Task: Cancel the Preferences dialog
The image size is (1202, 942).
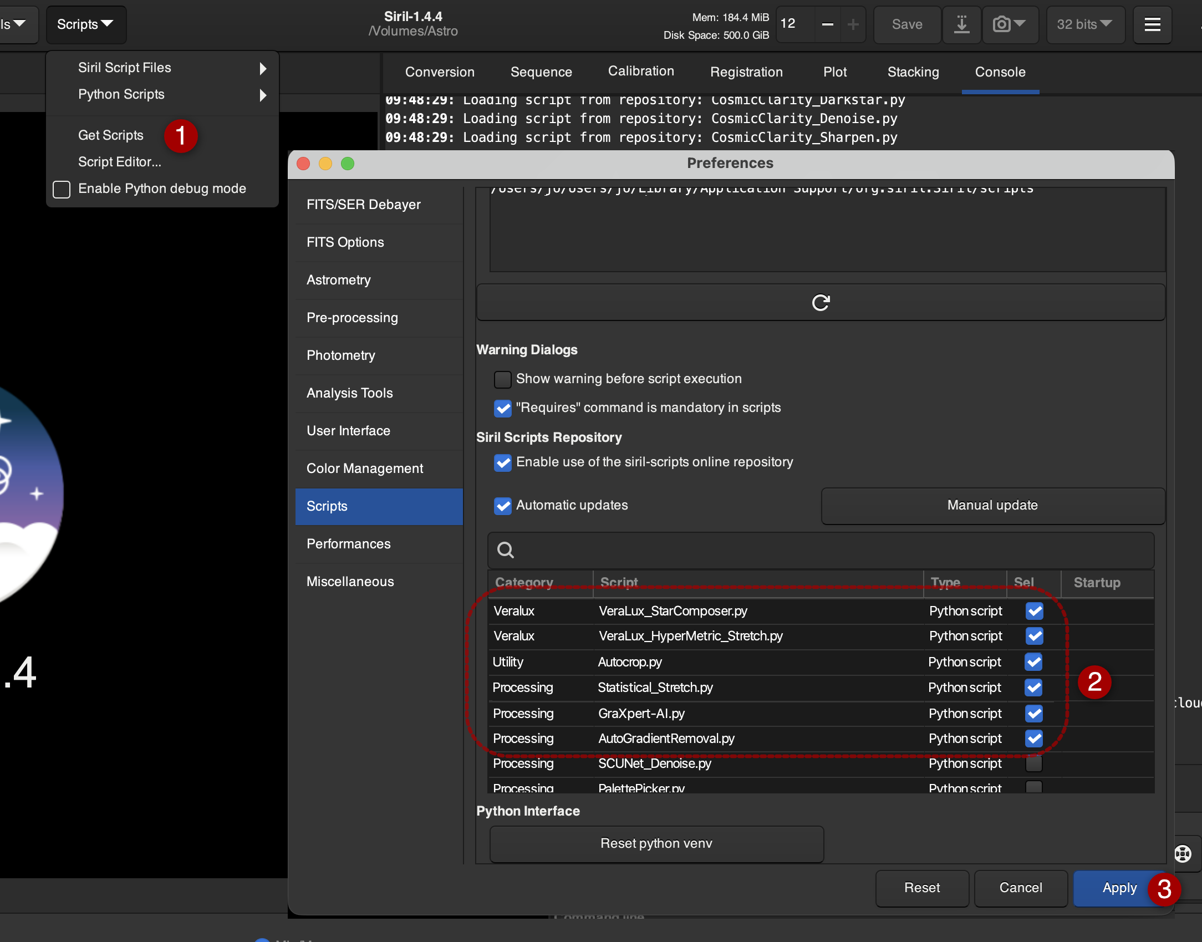Action: pyautogui.click(x=1021, y=888)
